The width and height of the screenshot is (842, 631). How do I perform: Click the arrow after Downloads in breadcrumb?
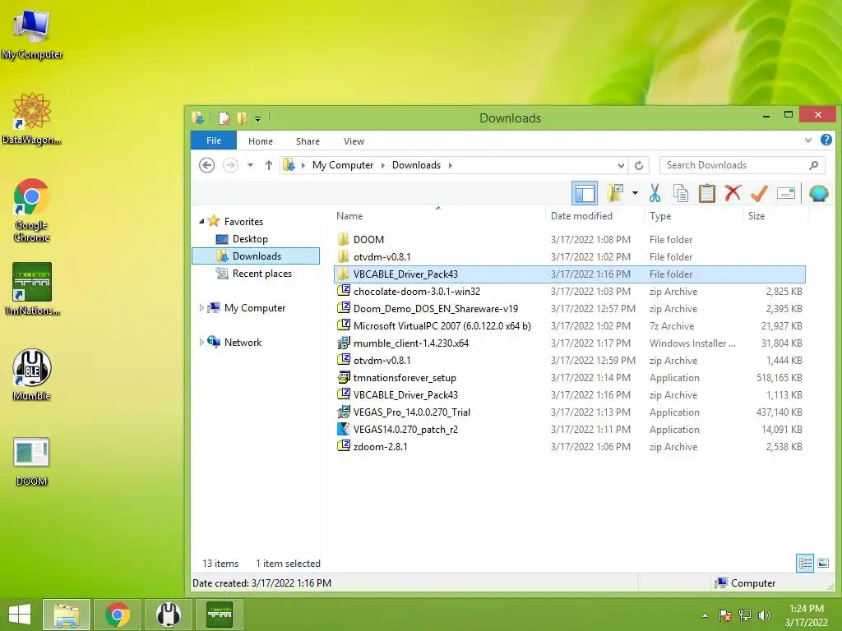point(450,165)
